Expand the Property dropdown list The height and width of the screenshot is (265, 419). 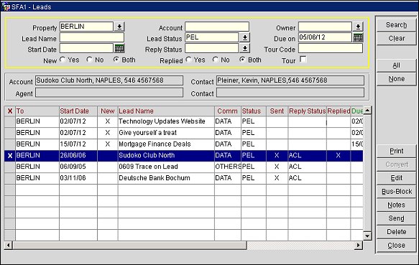119,27
